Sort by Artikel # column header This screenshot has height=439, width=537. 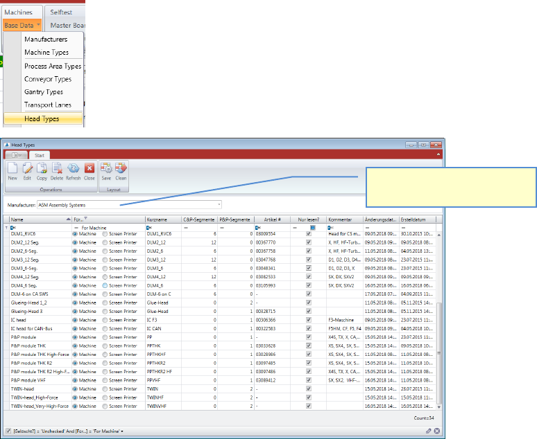[272, 219]
